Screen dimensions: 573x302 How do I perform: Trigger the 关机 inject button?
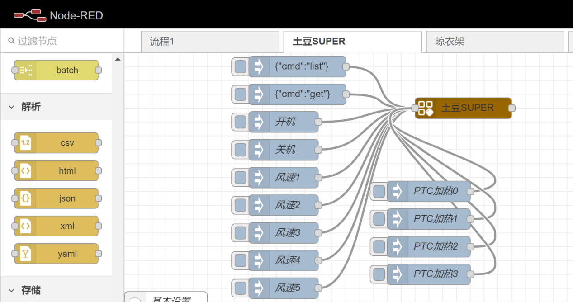click(x=240, y=150)
